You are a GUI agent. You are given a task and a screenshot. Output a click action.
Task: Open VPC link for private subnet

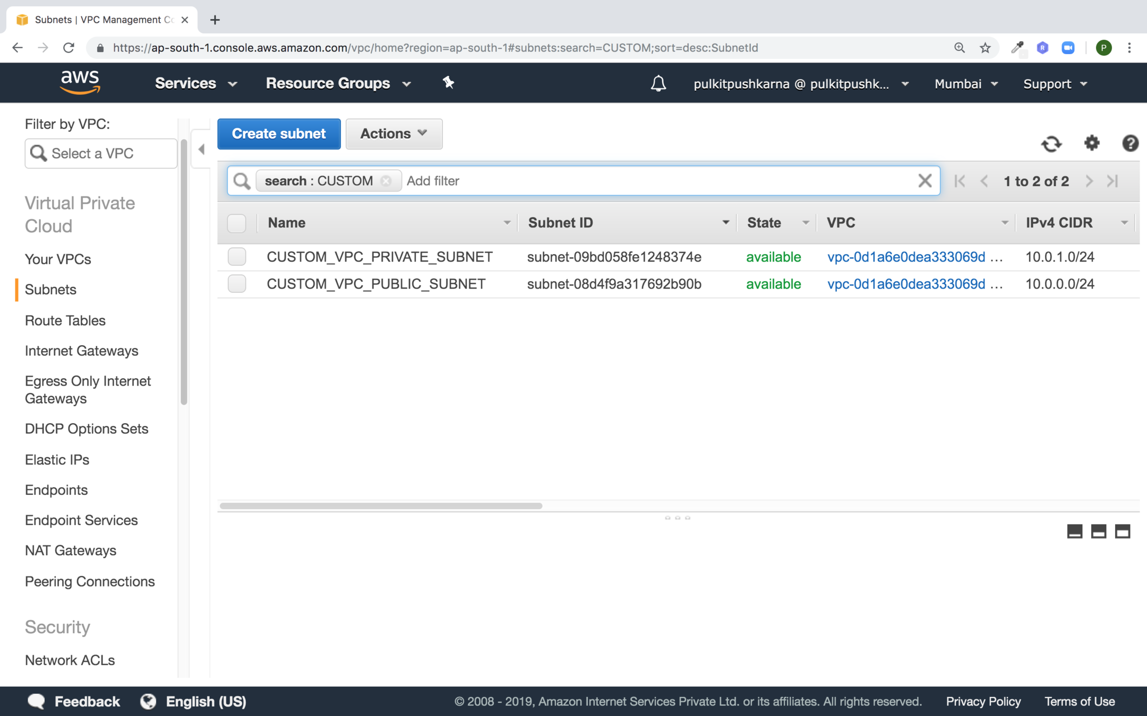[x=906, y=257]
